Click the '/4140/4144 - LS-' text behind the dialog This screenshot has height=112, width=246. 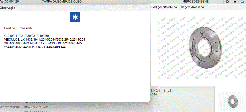click(x=161, y=90)
